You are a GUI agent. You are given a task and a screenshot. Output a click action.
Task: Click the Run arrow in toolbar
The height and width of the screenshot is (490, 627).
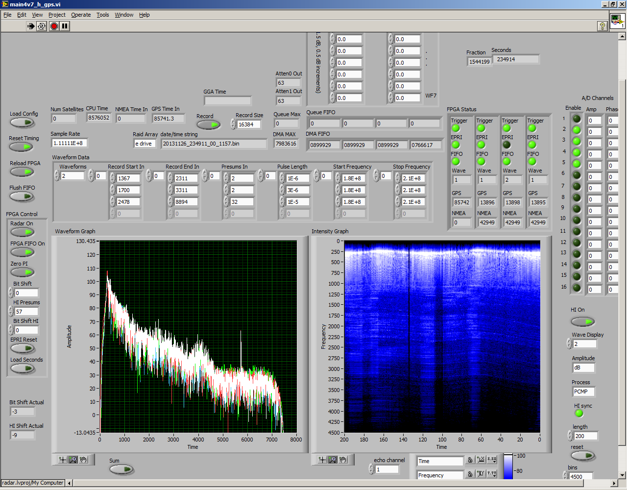tap(31, 26)
